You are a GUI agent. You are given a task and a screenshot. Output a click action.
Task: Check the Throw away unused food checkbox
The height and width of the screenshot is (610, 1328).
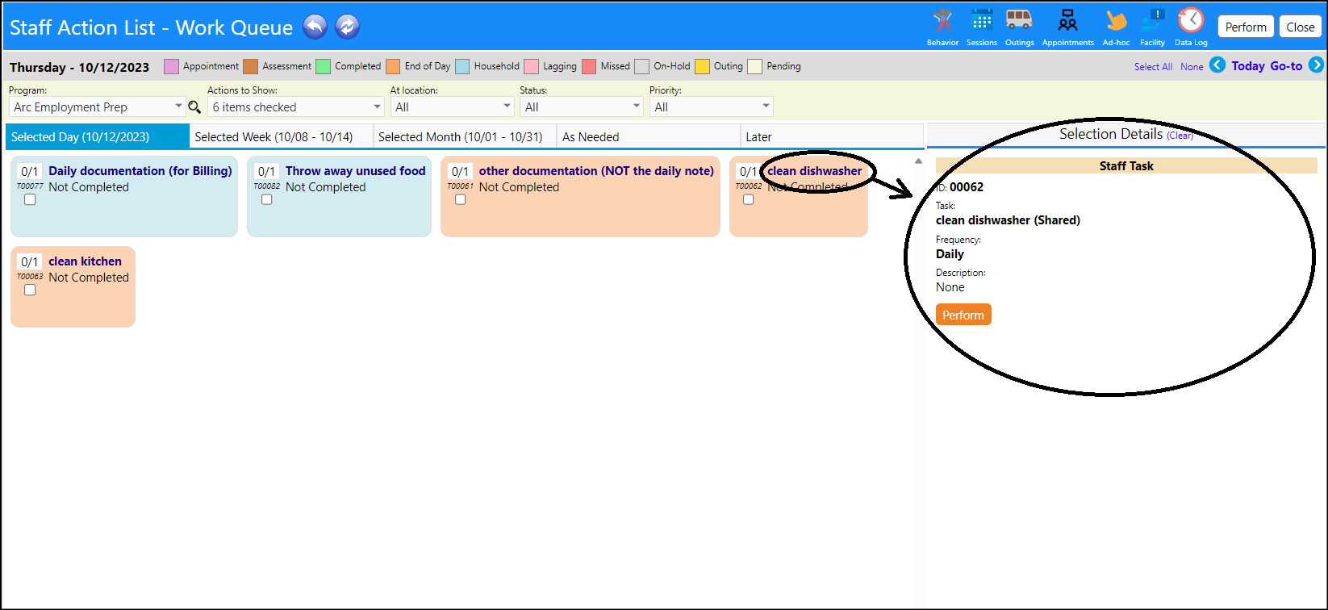tap(267, 199)
